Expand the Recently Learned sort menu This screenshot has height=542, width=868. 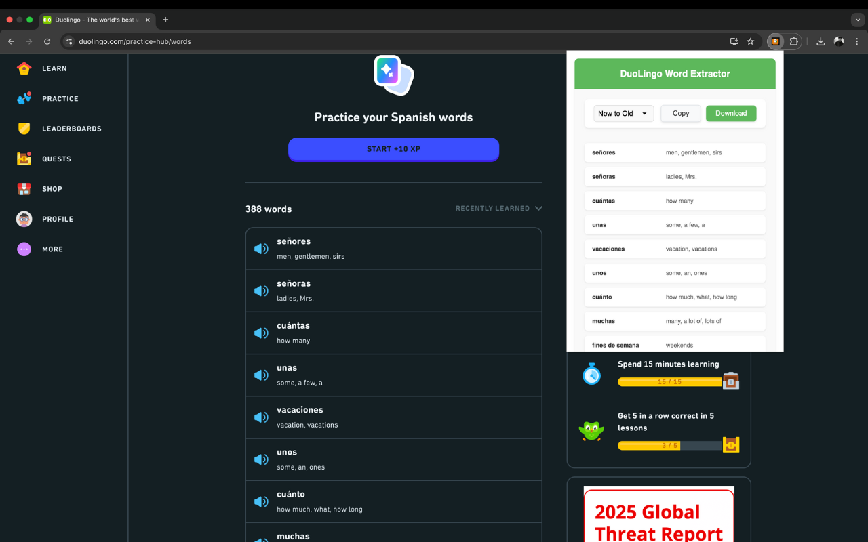pos(499,209)
